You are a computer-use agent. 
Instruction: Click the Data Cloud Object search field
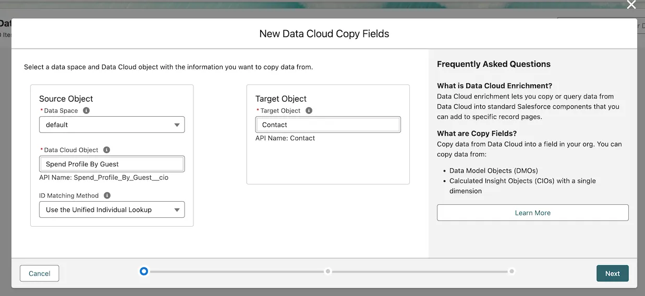click(x=112, y=164)
